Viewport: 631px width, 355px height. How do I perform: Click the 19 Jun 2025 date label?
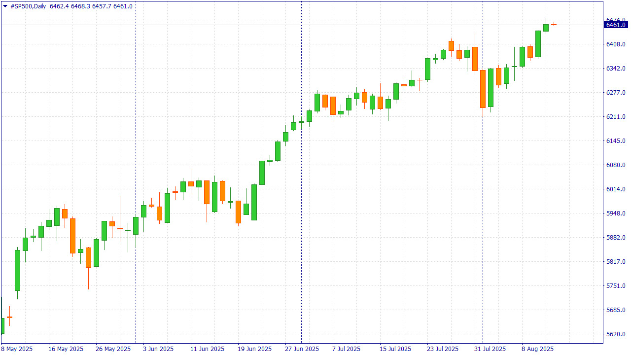(x=255, y=349)
